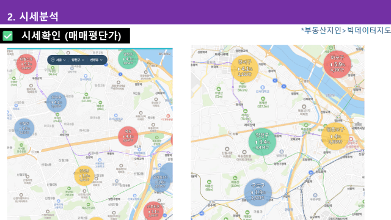
Task: Select the yellow 강서구 4.1% bubble
Action: pyautogui.click(x=244, y=68)
